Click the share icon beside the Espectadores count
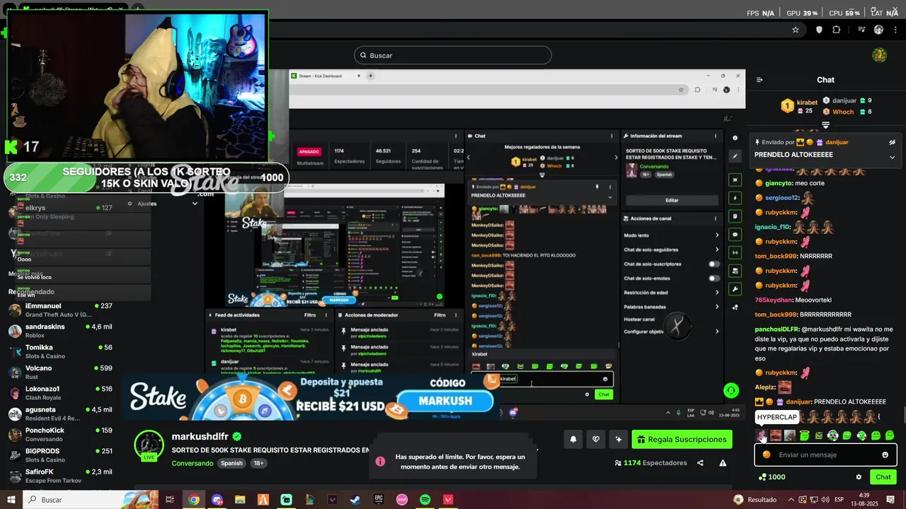 (x=700, y=463)
